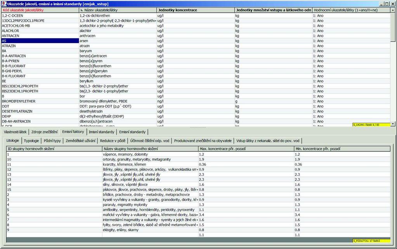Viewport: 397px width, 249px height.
Task: Select the highlighted AS code cell
Action: 40,41
